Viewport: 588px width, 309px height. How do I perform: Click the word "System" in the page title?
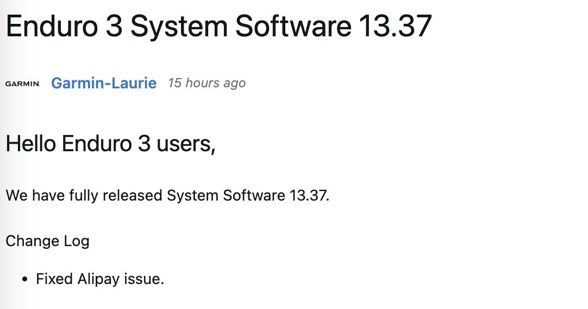click(x=179, y=27)
